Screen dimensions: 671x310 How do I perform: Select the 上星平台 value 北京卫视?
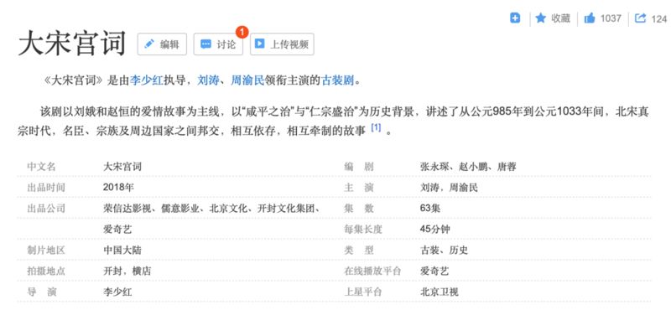pyautogui.click(x=440, y=292)
